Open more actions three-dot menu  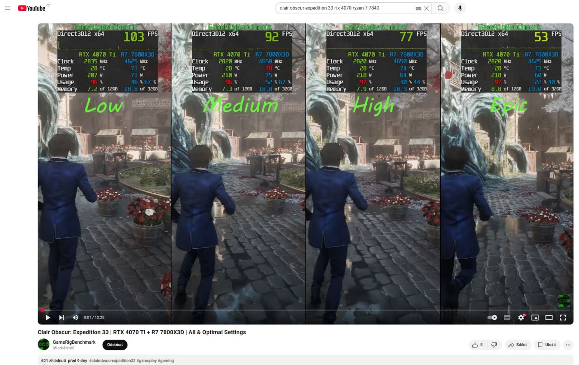tap(568, 345)
